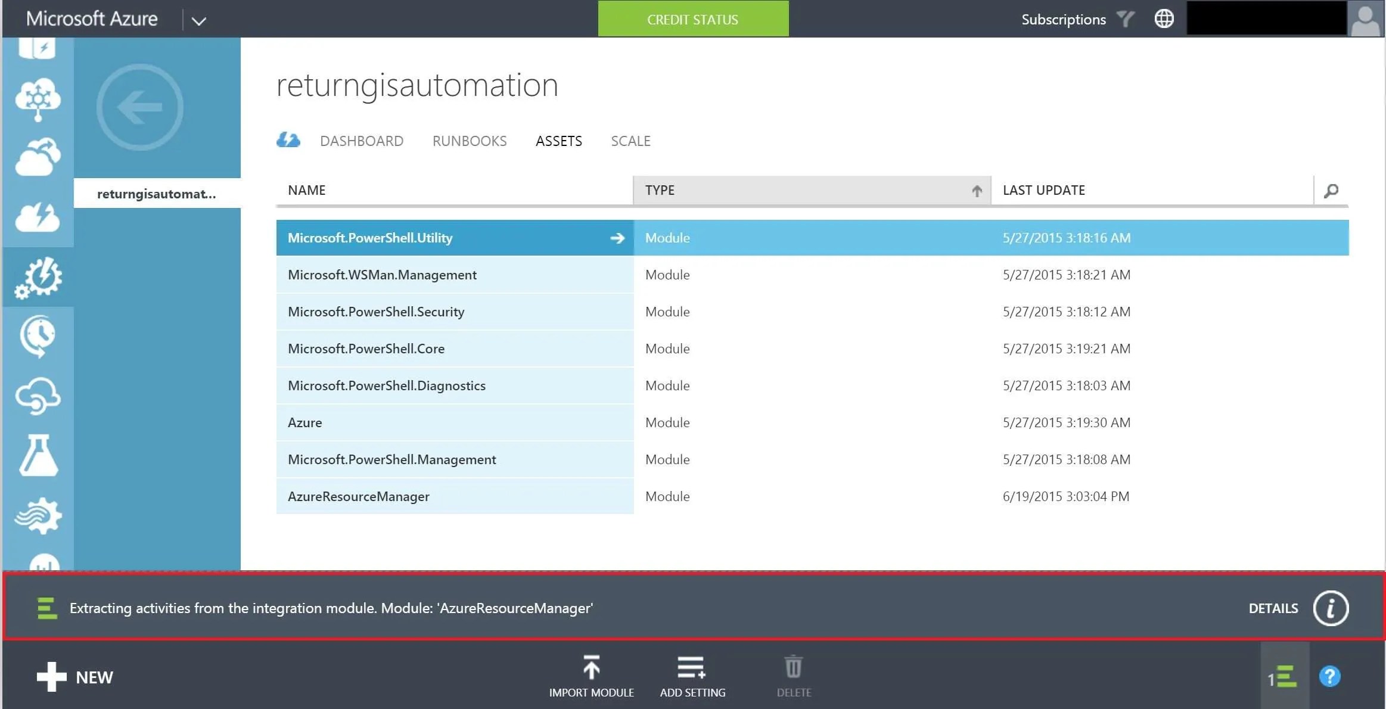Open the clock with arrow sidebar icon

(x=38, y=337)
